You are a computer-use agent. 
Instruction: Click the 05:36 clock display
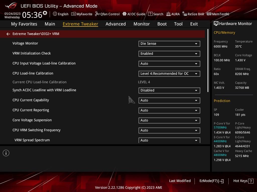pos(32,15)
